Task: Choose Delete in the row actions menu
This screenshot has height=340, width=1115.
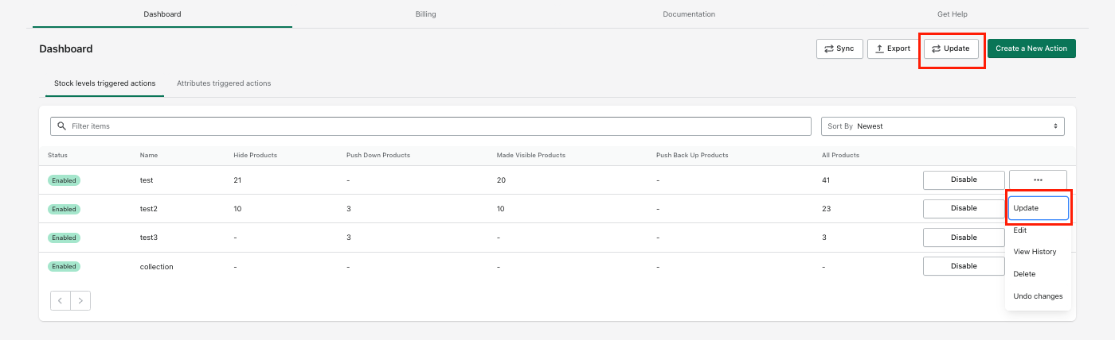Action: click(x=1024, y=274)
